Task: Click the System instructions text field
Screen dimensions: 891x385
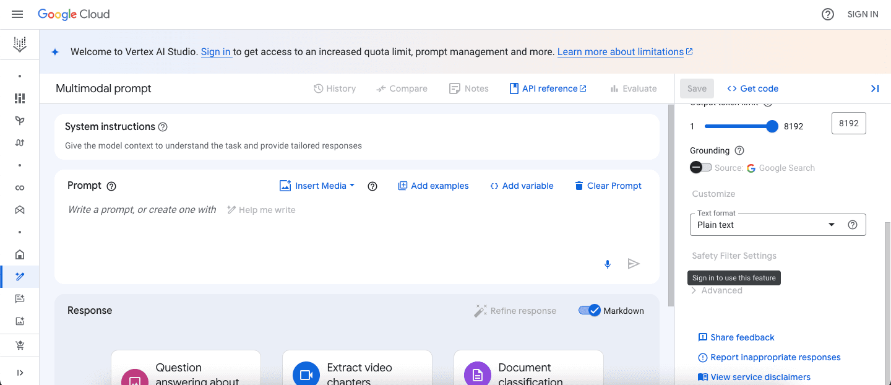Action: pyautogui.click(x=356, y=146)
